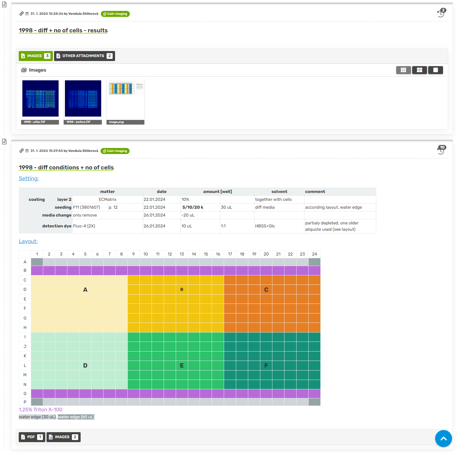Open the 1998 - after.TIF thumbnail
The image size is (459, 453).
(x=40, y=99)
